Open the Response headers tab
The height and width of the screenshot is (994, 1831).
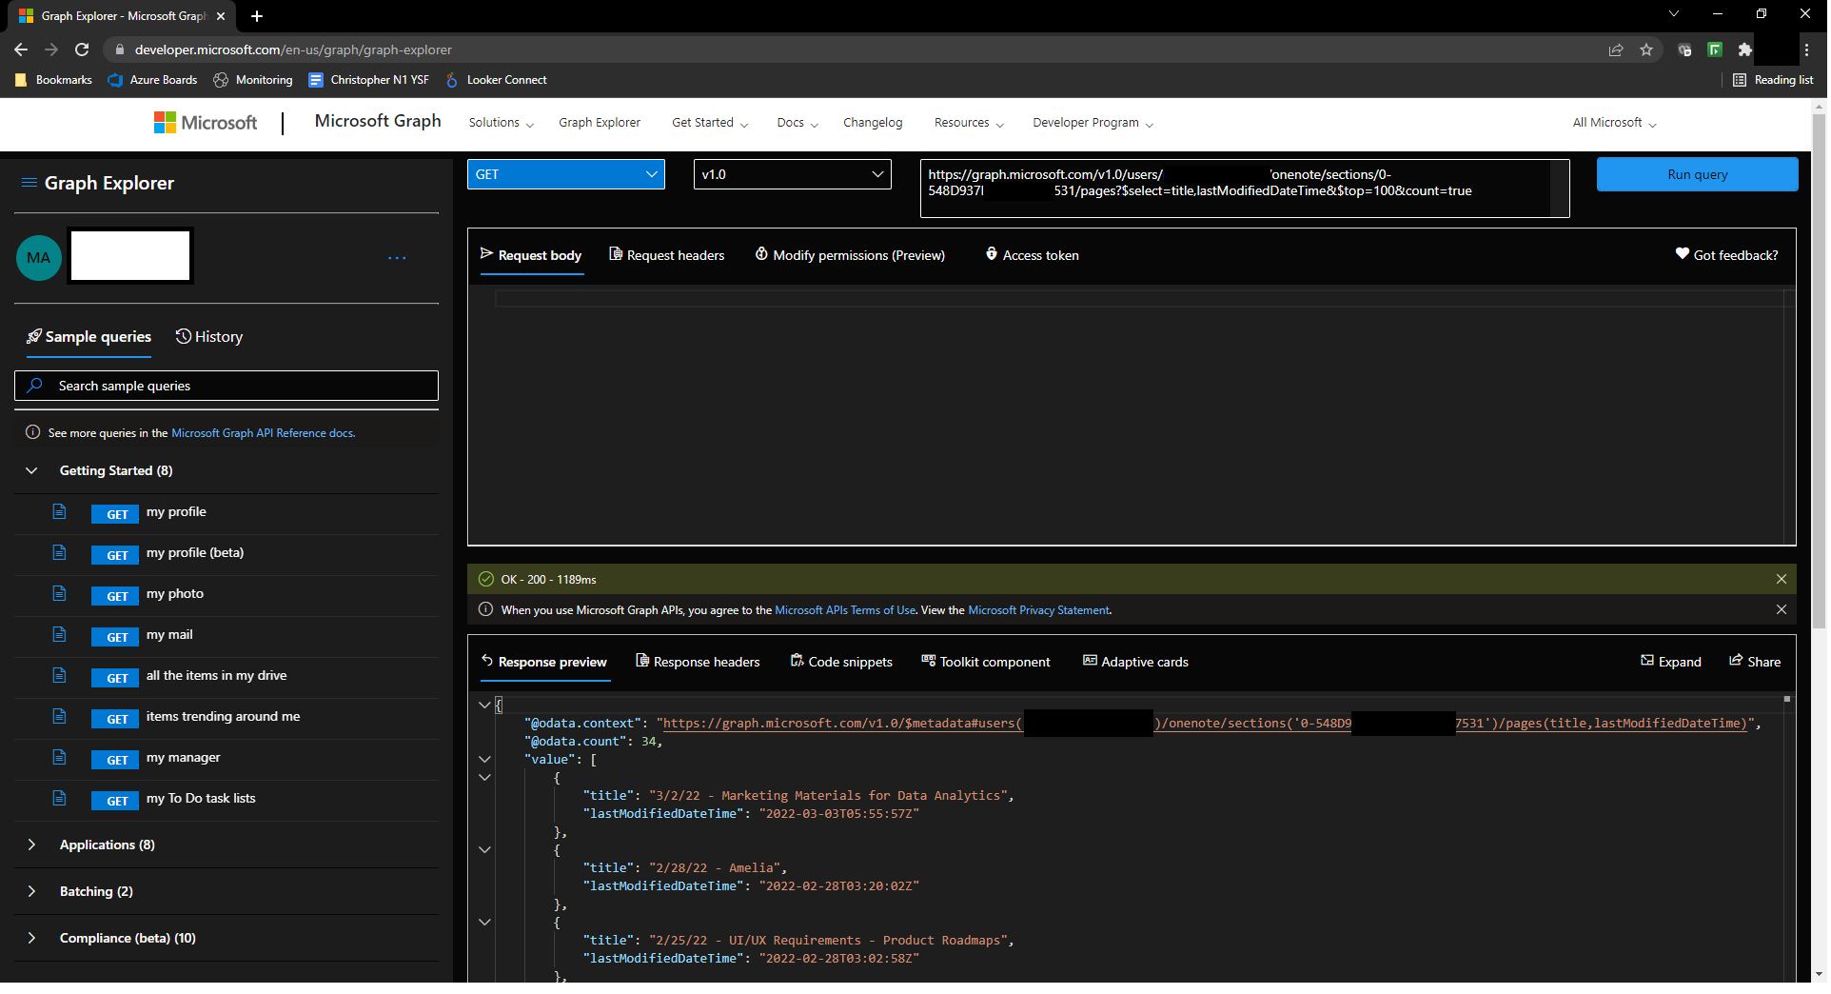(698, 662)
